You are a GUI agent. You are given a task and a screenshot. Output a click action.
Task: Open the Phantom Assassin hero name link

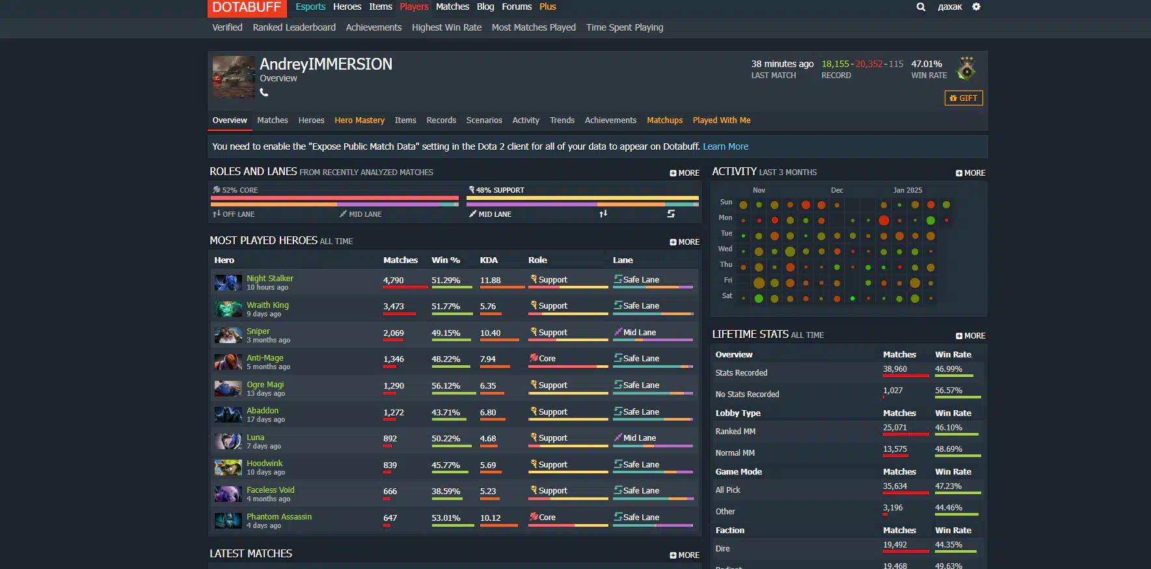(x=279, y=516)
